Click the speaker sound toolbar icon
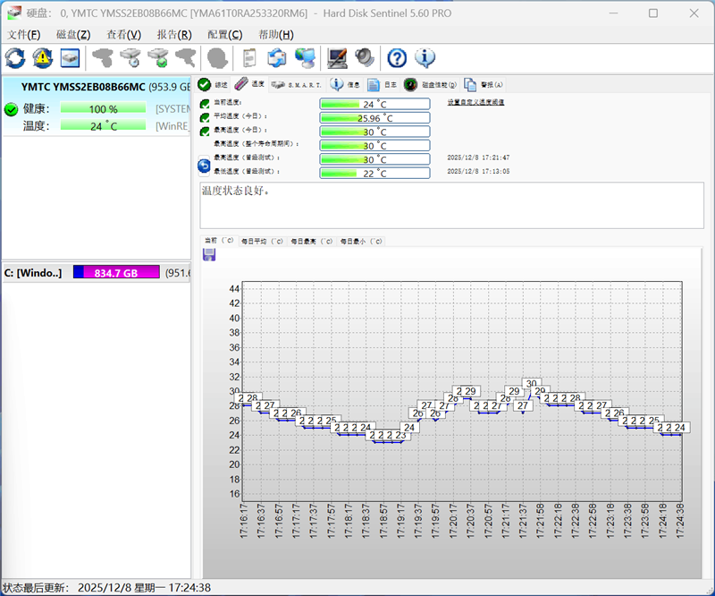This screenshot has width=715, height=596. [364, 58]
